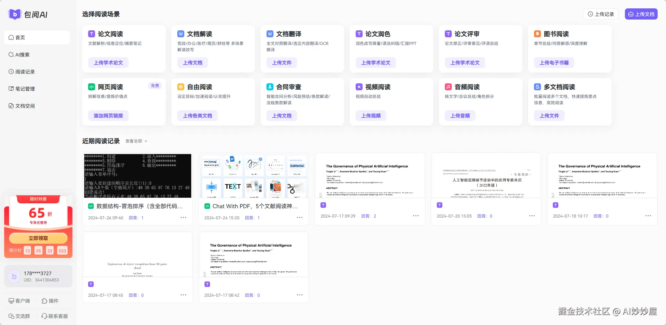Open more options on the 2024-07-17 09:29 record
The width and height of the screenshot is (666, 325).
[x=416, y=216]
